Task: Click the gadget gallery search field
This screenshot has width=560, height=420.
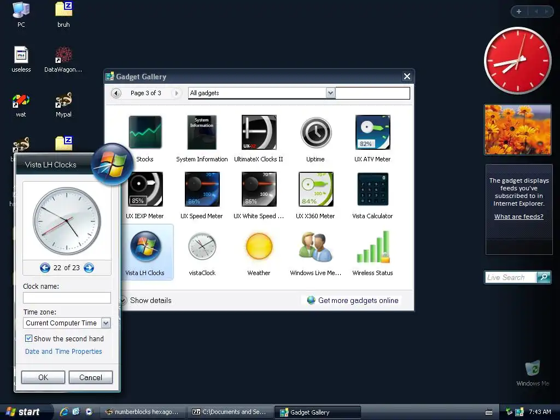Action: (x=372, y=93)
